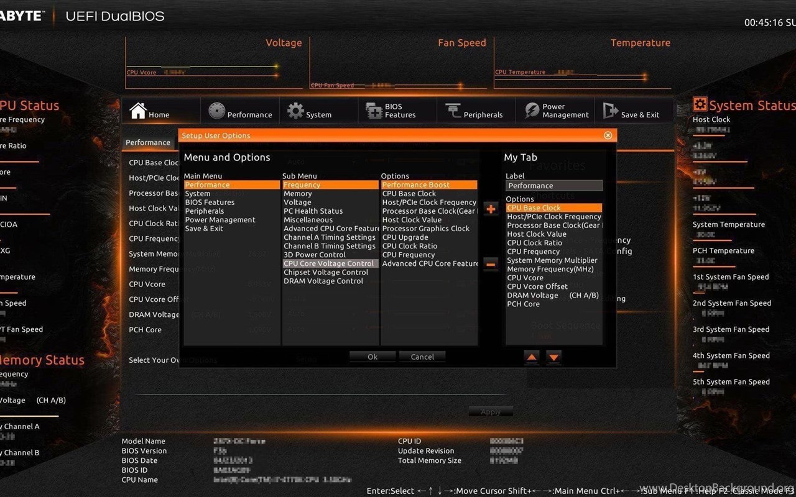Screen dimensions: 796x497
Task: Select Channel A Timing Settings
Action: pos(330,237)
